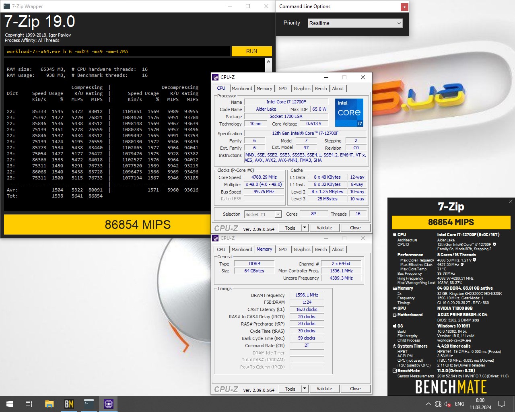
Task: Open About tab in top CPU-Z
Action: tap(338, 89)
